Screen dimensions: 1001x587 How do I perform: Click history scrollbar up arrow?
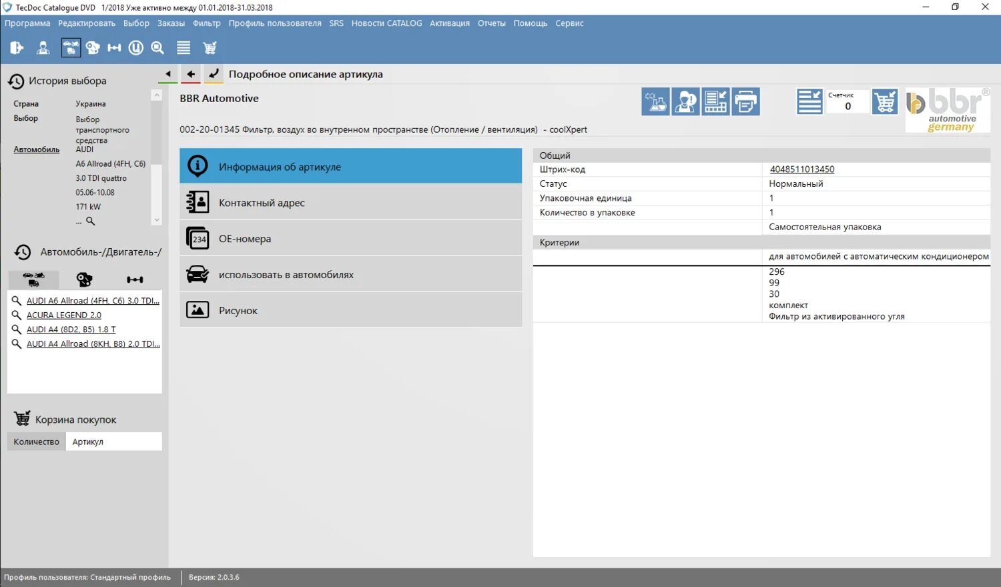tap(157, 95)
